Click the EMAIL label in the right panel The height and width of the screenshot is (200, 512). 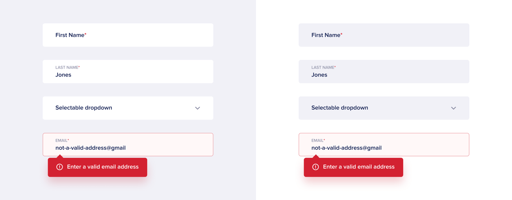(317, 140)
